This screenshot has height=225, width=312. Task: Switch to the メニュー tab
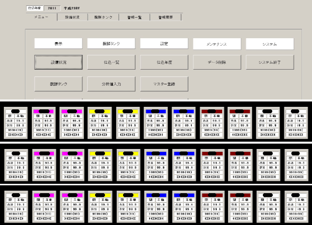pos(41,17)
